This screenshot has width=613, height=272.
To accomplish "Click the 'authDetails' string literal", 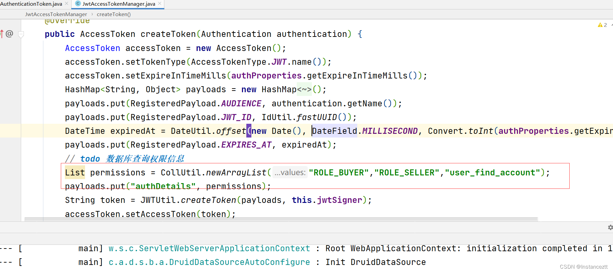I will click(x=163, y=186).
